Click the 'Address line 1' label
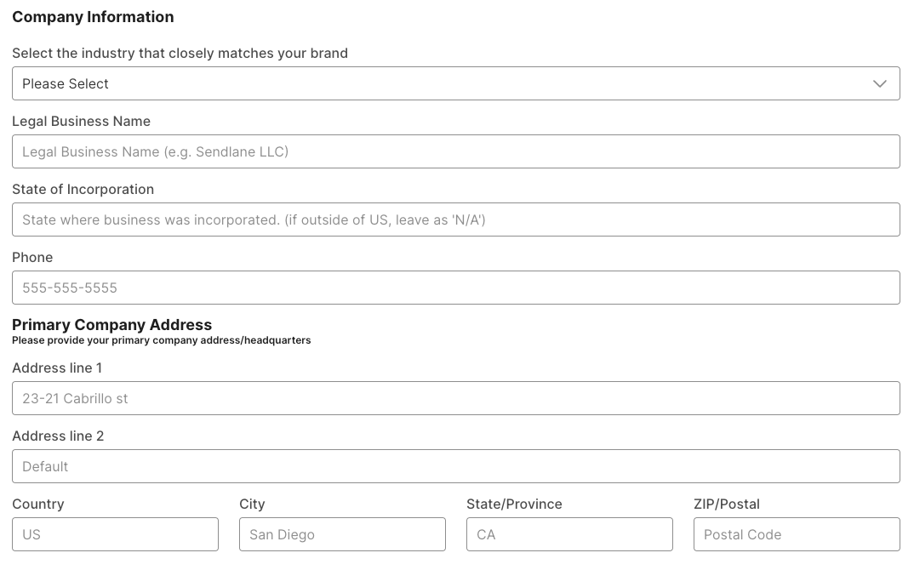The height and width of the screenshot is (570, 914). tap(57, 368)
